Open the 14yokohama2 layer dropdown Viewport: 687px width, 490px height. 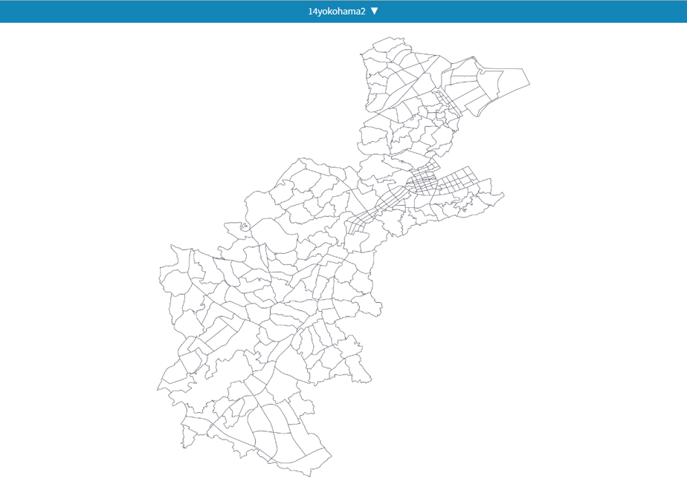coord(343,11)
